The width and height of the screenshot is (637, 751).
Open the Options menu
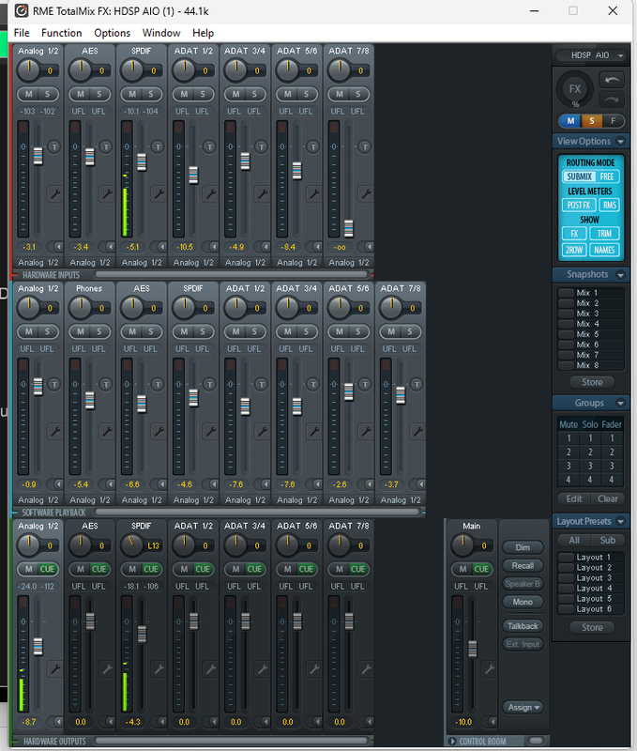[112, 33]
